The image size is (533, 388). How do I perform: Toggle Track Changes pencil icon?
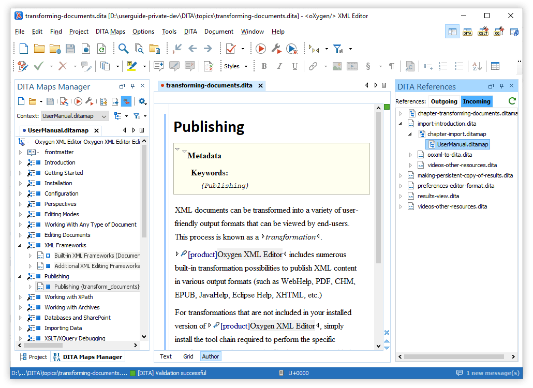pyautogui.click(x=22, y=66)
